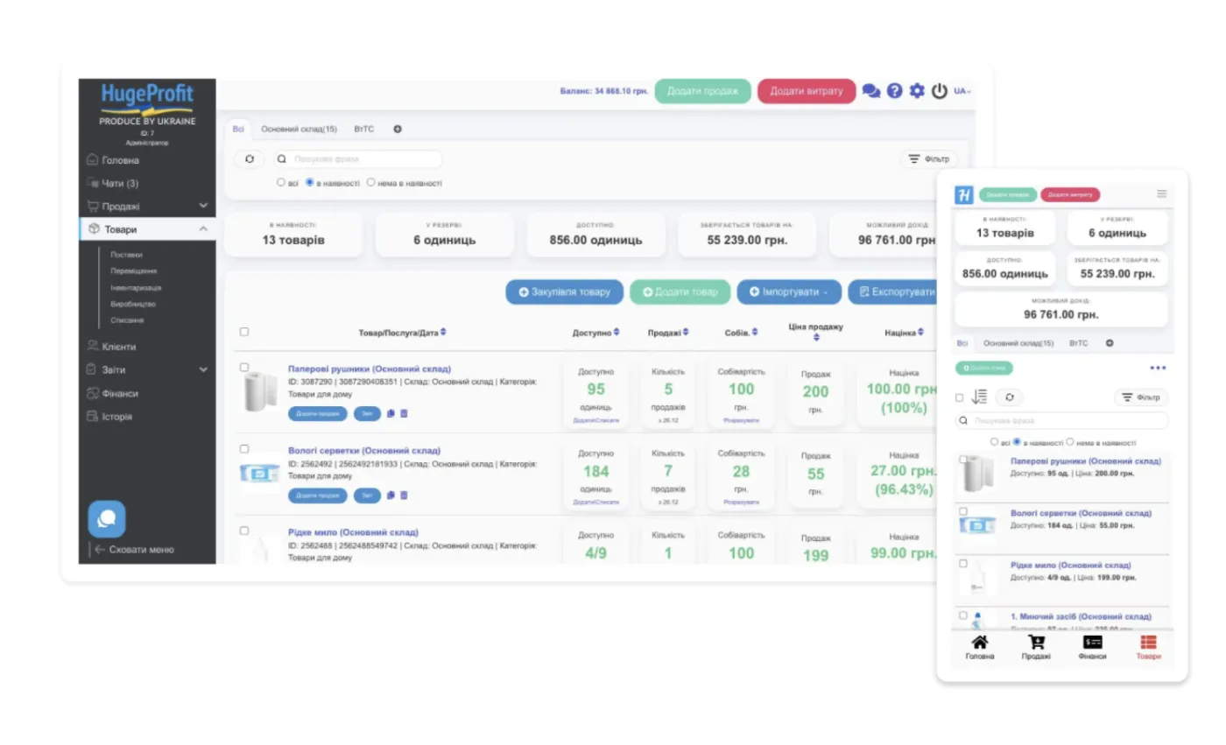The height and width of the screenshot is (745, 1226).
Task: Open the chat messages icon in the desktop header
Action: click(x=871, y=91)
